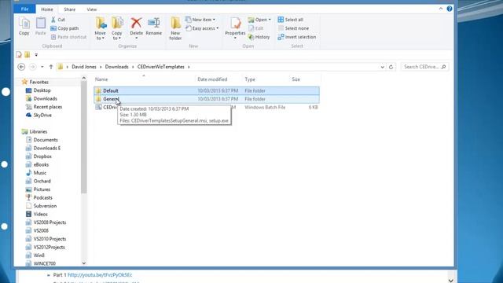Open the Pictures library
Screen dimensions: 503x283
tap(42, 189)
